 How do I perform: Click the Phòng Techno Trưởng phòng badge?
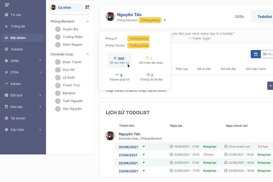(138, 45)
